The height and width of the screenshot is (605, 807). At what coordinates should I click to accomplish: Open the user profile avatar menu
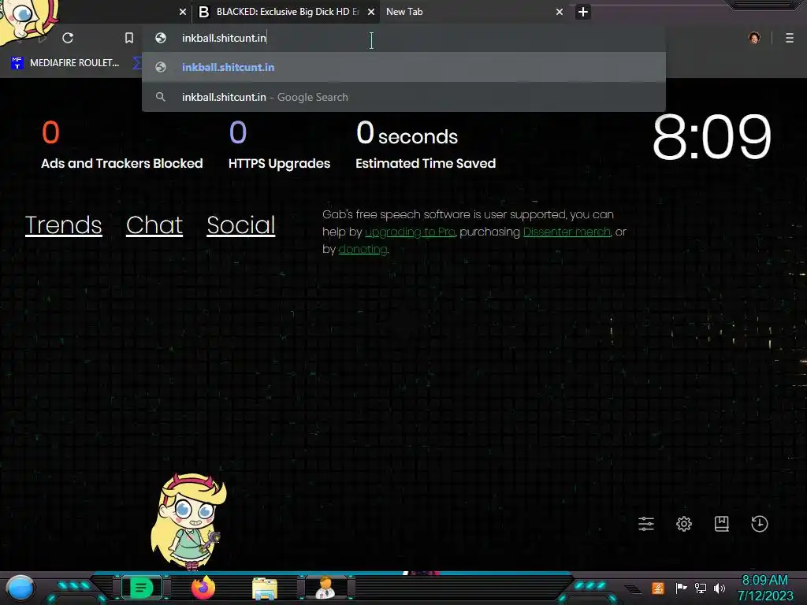[x=754, y=38]
